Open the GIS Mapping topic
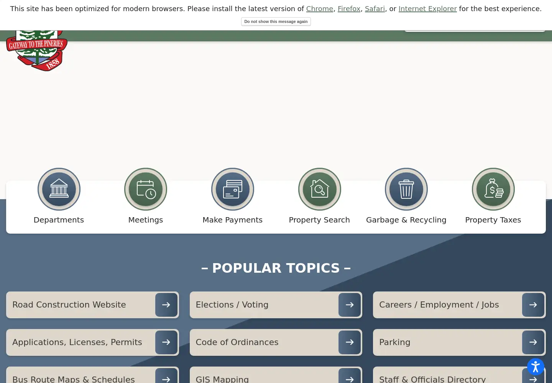552x383 pixels. click(276, 375)
